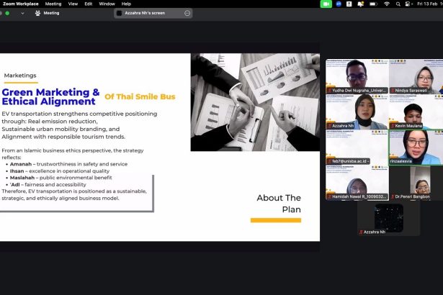Select rinzaalexvia's active speaker tile

coord(416,147)
